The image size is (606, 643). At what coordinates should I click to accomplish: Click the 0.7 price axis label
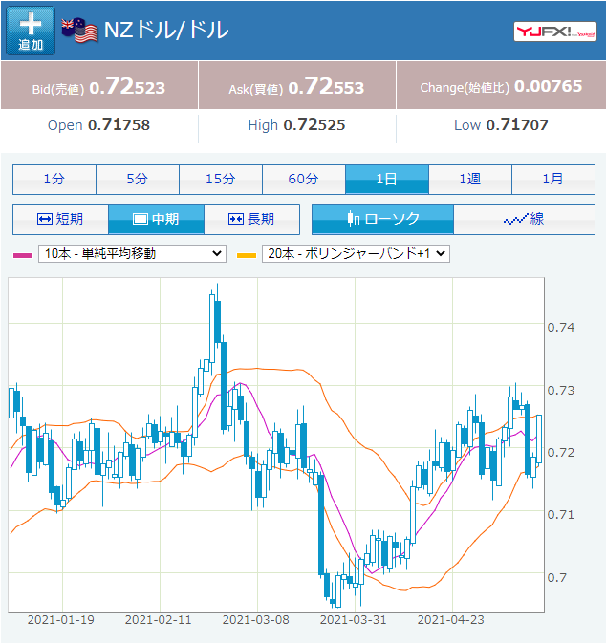(x=556, y=577)
